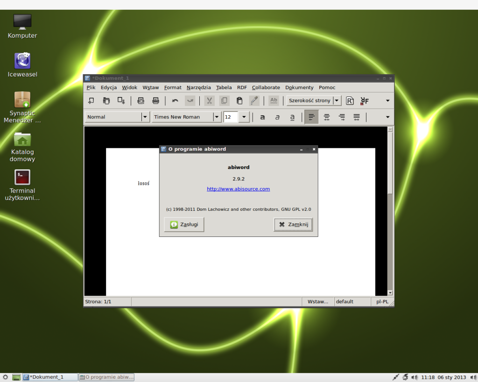This screenshot has width=478, height=382.
Task: Click the '2.9.2' version text in dialog
Action: click(x=239, y=179)
